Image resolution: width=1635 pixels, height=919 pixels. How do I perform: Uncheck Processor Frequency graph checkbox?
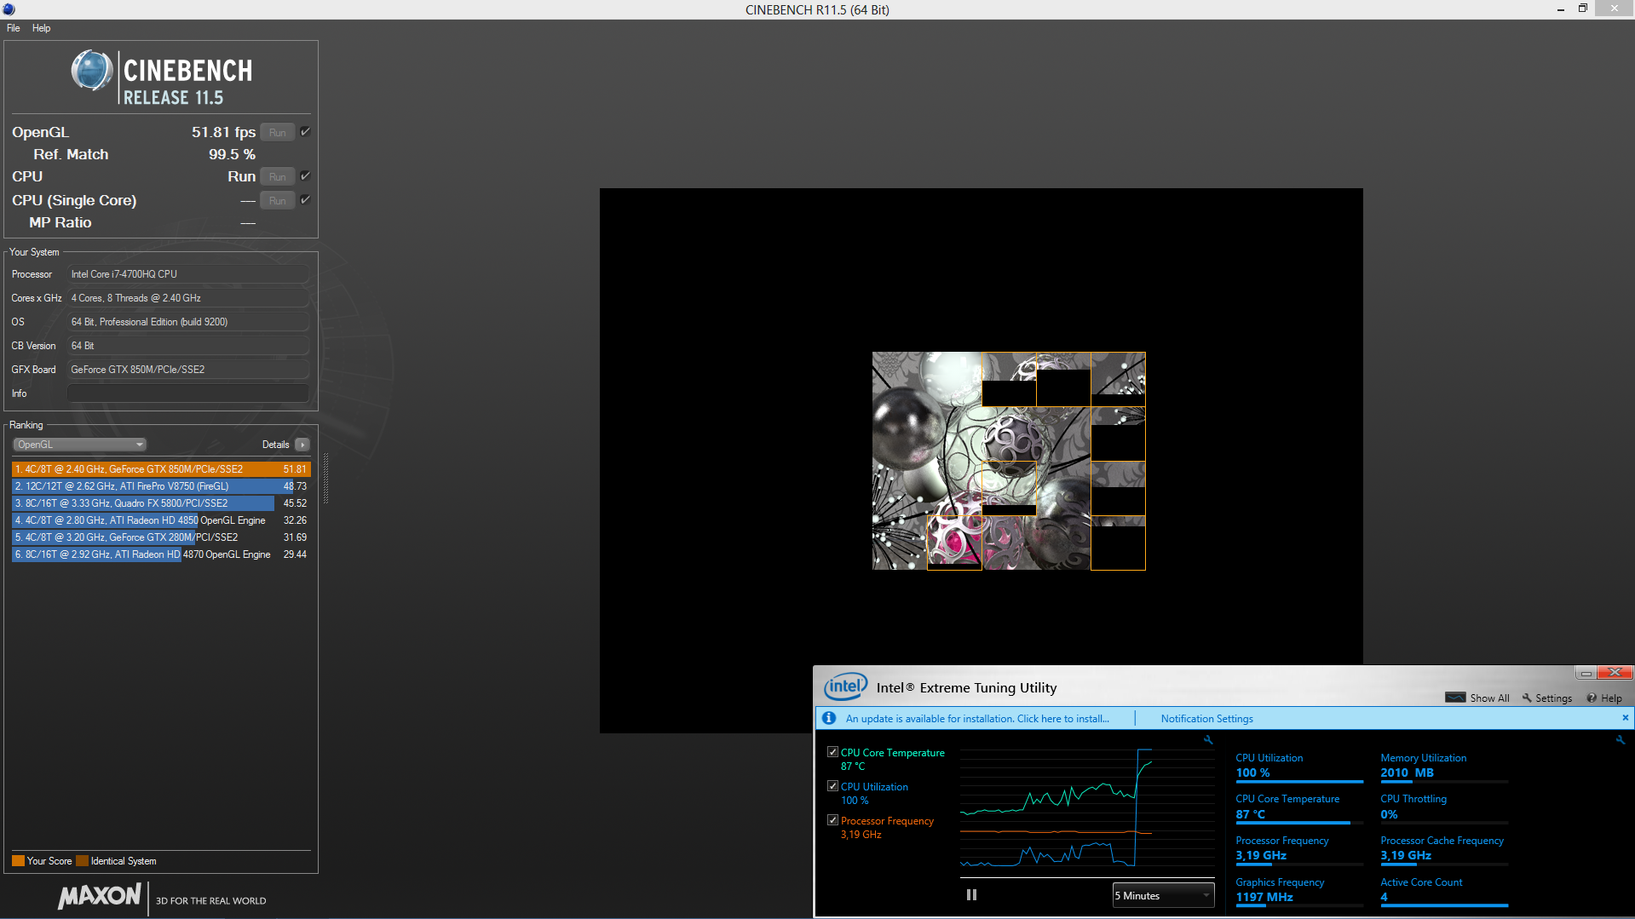pos(832,820)
